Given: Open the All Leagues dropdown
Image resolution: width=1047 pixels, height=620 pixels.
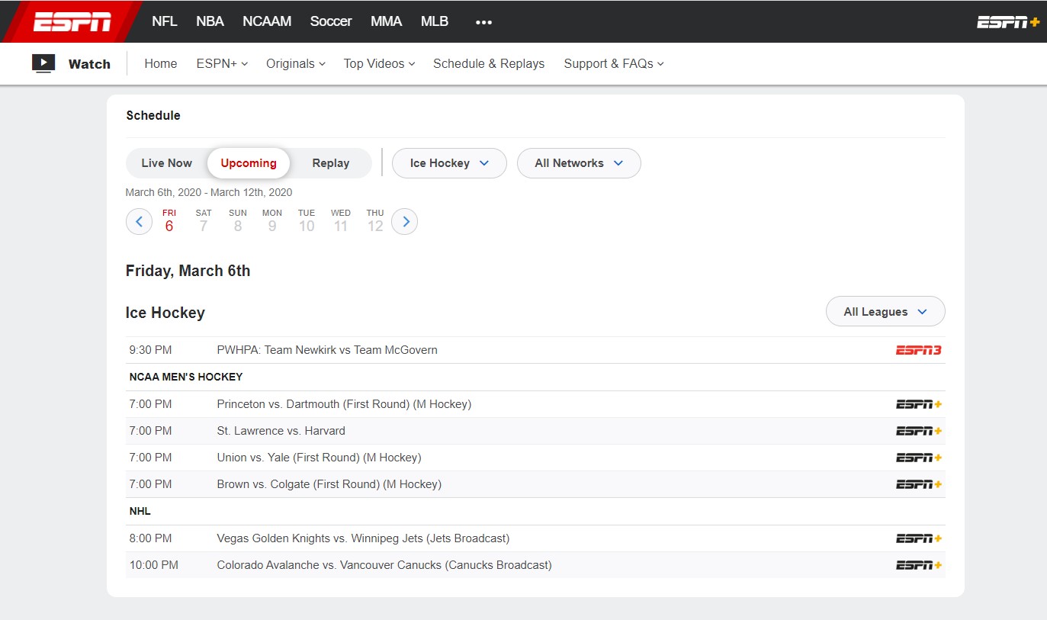Looking at the screenshot, I should (885, 311).
